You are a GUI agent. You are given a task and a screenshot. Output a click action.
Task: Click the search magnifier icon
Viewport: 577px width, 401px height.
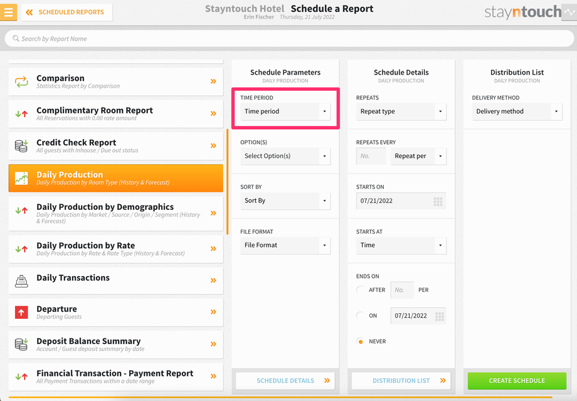(16, 39)
